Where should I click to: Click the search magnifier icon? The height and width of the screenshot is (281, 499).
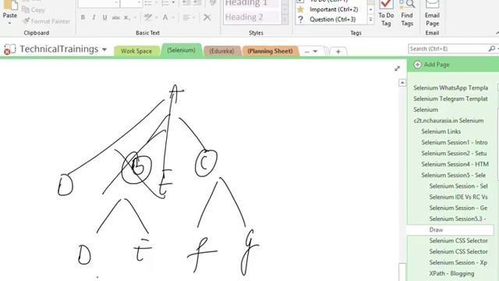[492, 48]
